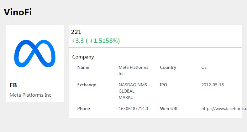Click blank area of the FB stock card
247x132 pixels.
34,75
